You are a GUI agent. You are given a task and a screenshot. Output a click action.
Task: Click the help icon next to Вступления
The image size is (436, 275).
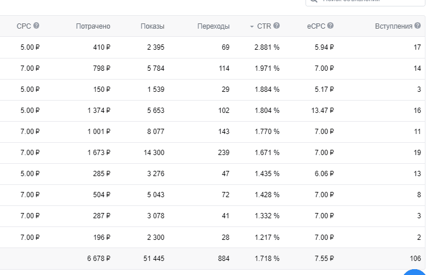pyautogui.click(x=418, y=26)
